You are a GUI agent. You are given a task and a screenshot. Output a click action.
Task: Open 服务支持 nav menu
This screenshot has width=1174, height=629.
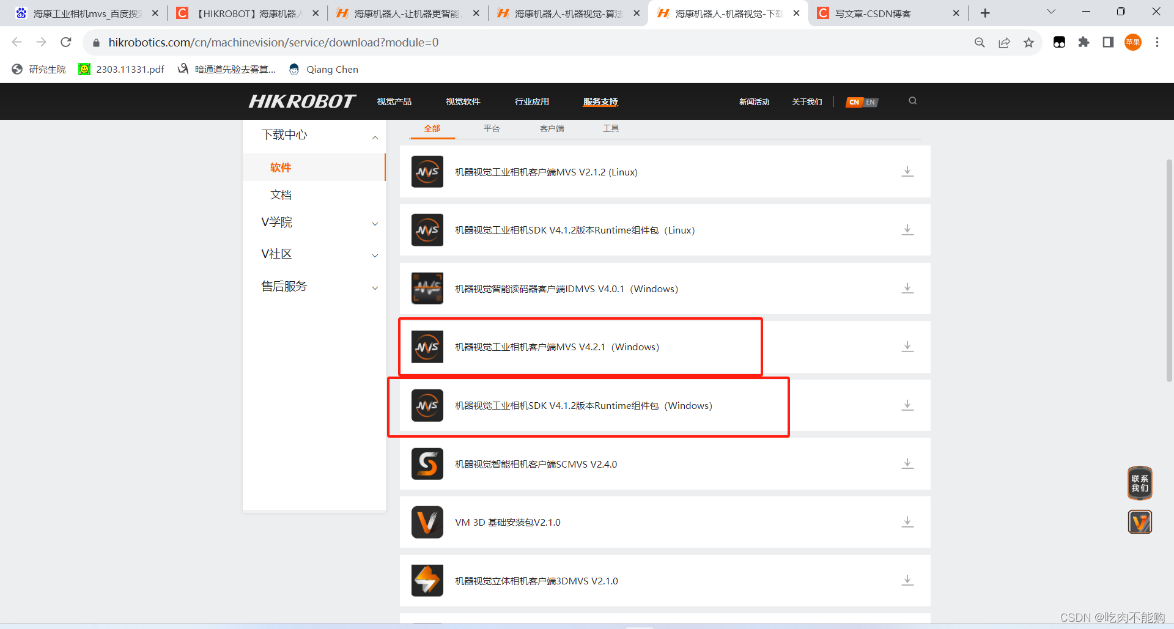600,101
